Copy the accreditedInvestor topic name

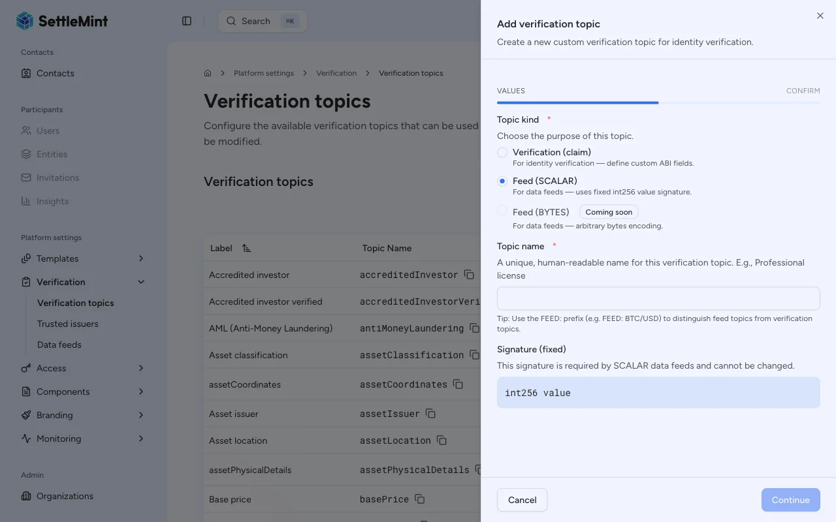(x=469, y=275)
